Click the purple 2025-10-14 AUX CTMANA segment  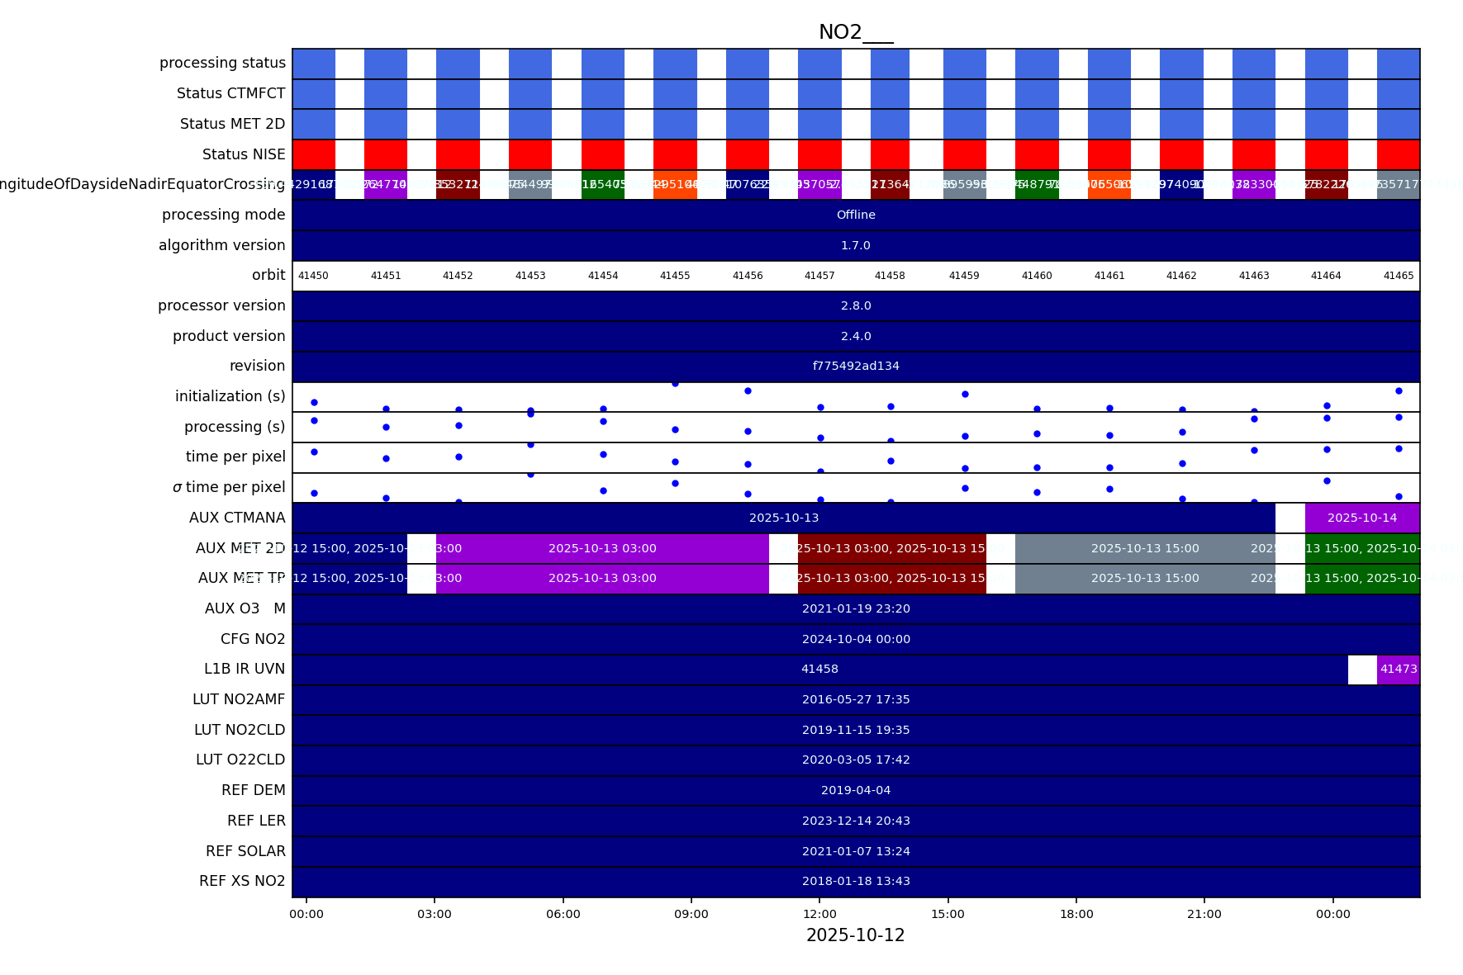[x=1361, y=518]
